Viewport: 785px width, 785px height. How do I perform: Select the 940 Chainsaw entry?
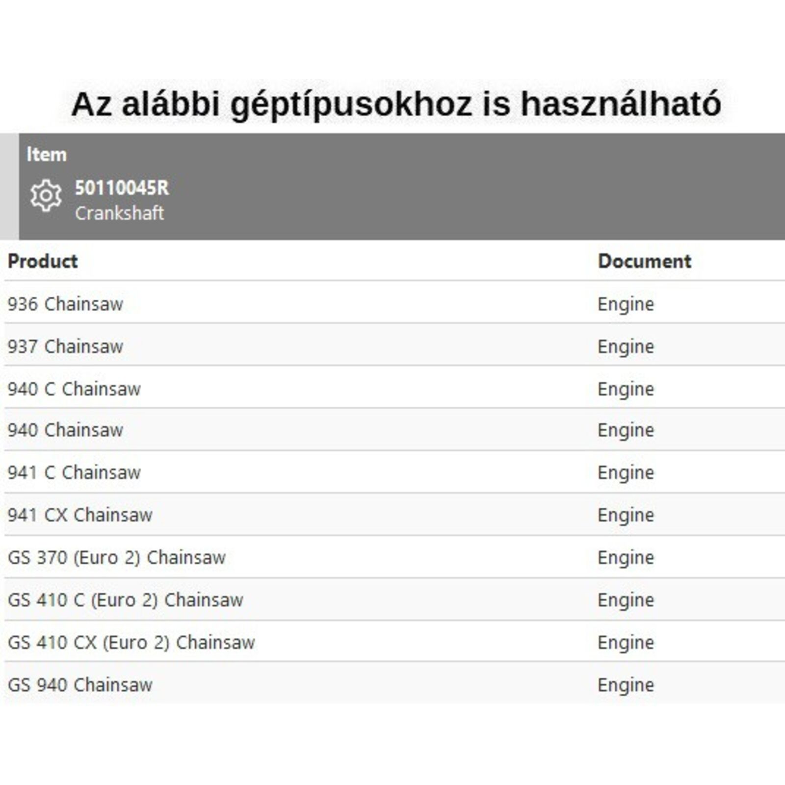click(x=65, y=430)
